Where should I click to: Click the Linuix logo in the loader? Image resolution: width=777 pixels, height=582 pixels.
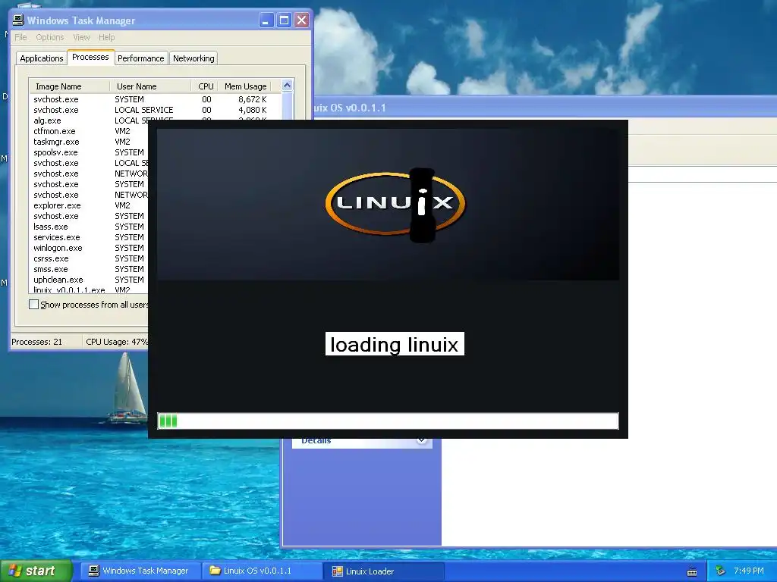[395, 205]
